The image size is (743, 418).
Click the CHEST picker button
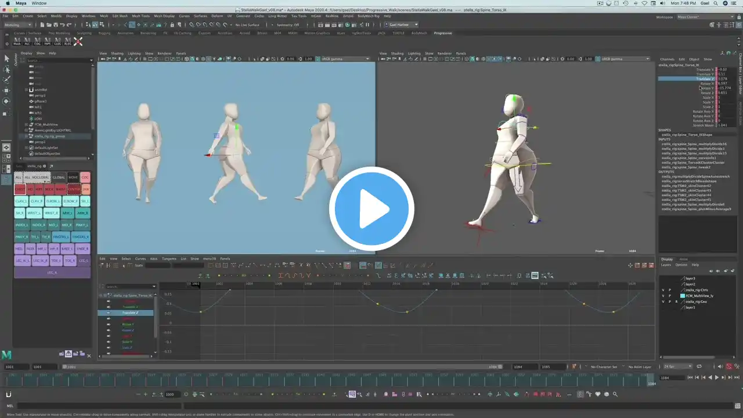(20, 189)
